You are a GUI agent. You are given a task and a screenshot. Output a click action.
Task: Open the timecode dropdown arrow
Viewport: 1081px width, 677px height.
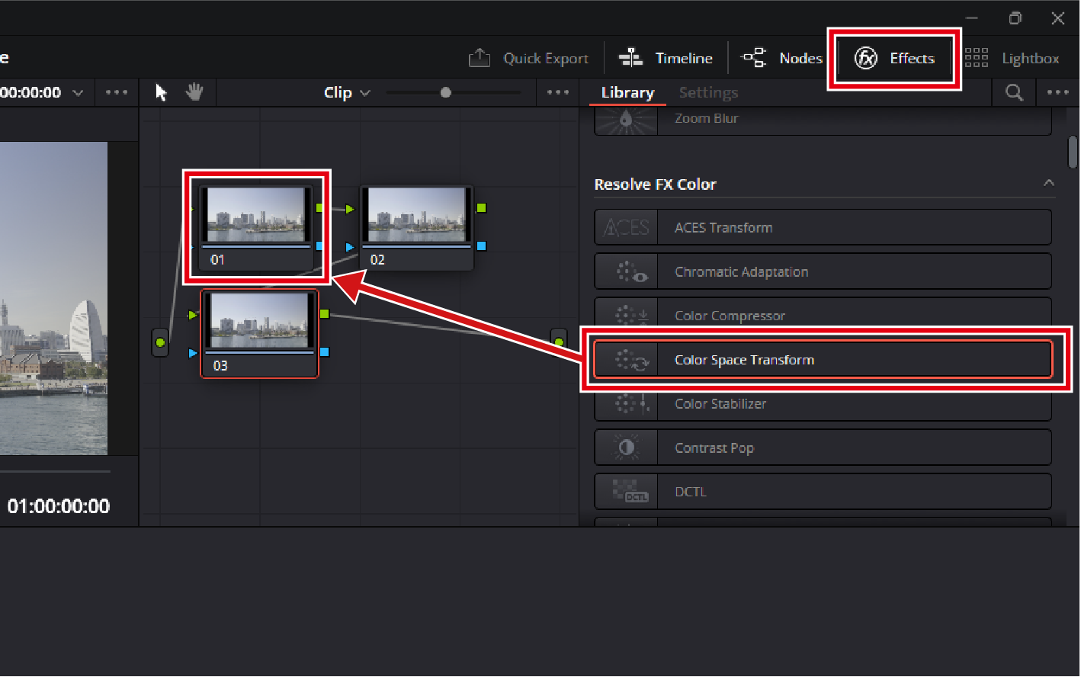[78, 93]
